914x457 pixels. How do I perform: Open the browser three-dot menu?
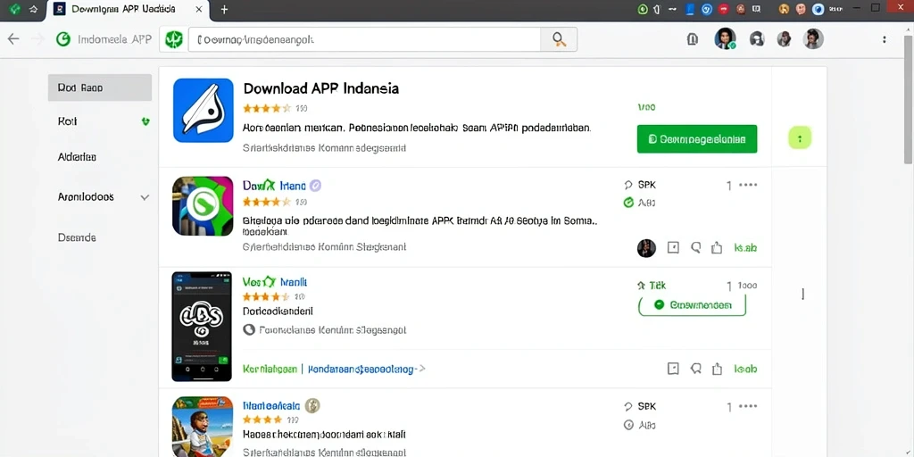(x=885, y=39)
